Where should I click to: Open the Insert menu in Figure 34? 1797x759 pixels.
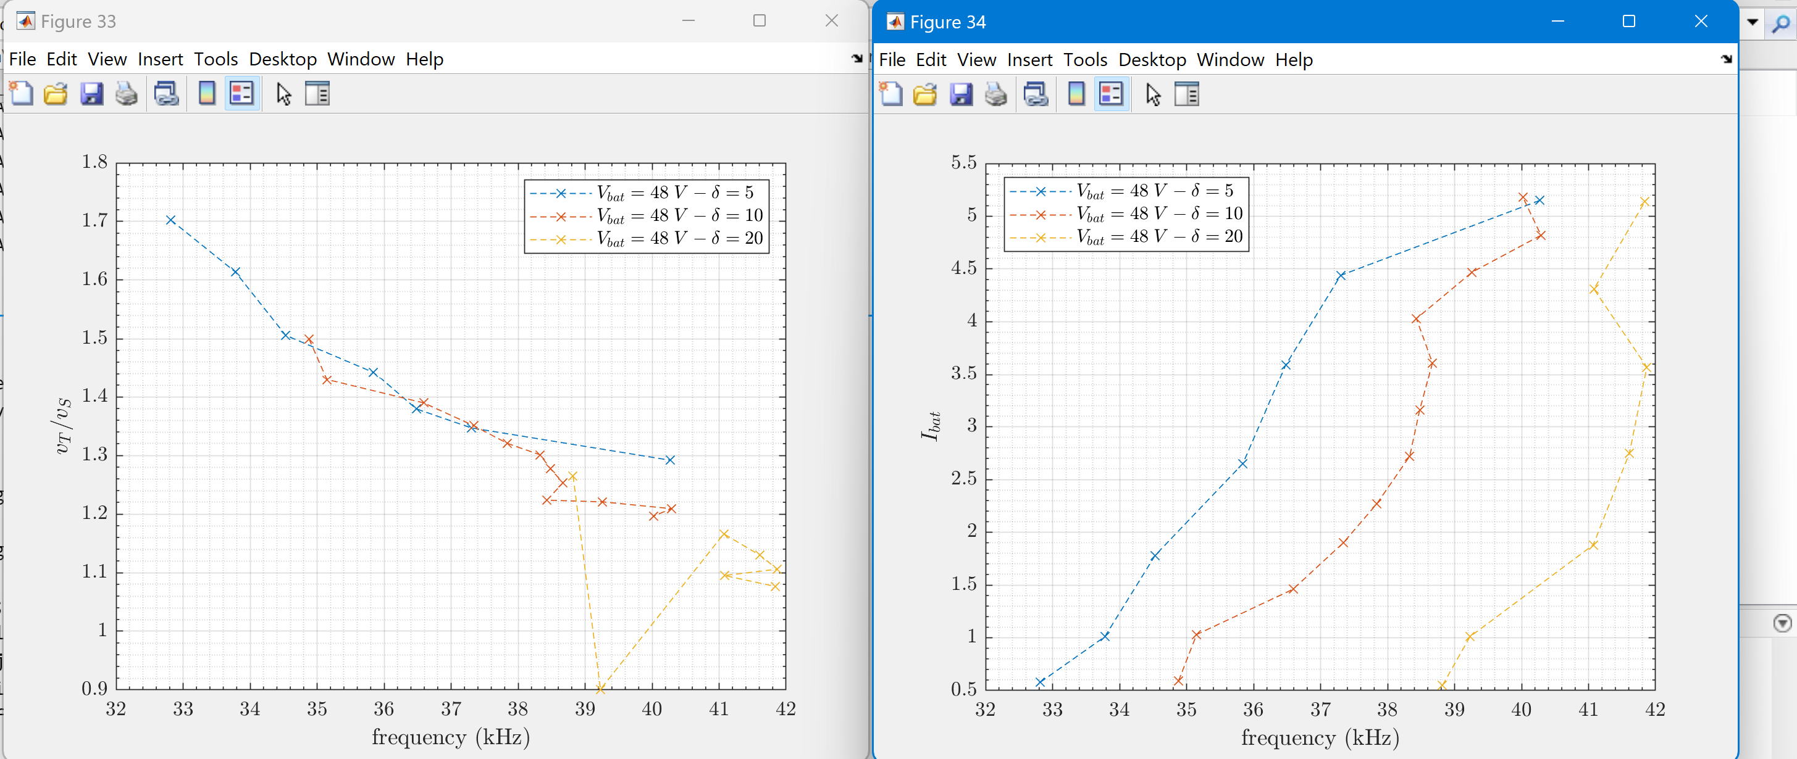point(1029,60)
